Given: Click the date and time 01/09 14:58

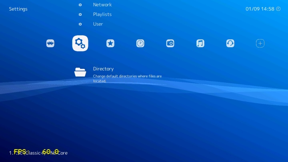Looking at the screenshot, I should (260, 9).
